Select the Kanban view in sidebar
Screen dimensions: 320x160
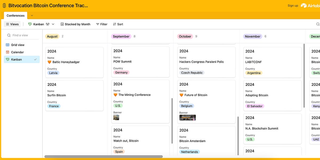pyautogui.click(x=22, y=59)
